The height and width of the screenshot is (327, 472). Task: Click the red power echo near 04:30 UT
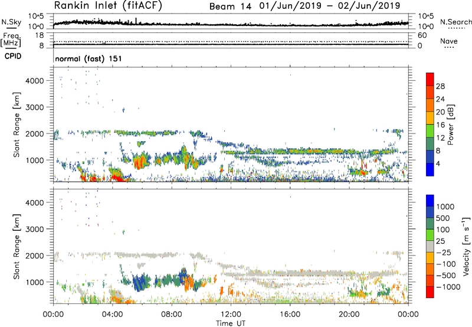118,178
